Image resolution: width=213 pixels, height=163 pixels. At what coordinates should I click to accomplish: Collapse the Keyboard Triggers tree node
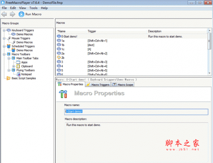click(x=4, y=30)
